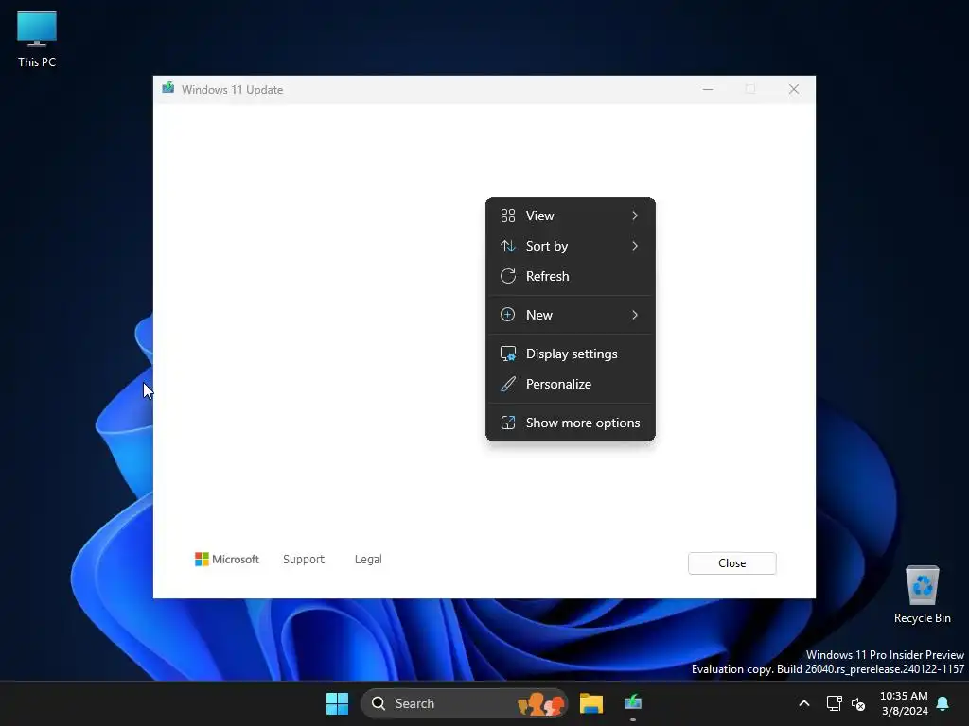The height and width of the screenshot is (726, 969).
Task: Click the grid icon beside View
Action: (x=508, y=216)
